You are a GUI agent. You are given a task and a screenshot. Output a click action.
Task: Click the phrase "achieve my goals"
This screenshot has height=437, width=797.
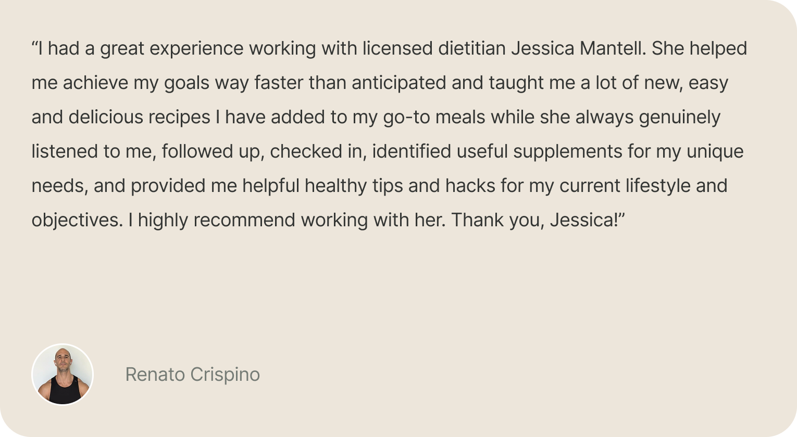coord(136,83)
